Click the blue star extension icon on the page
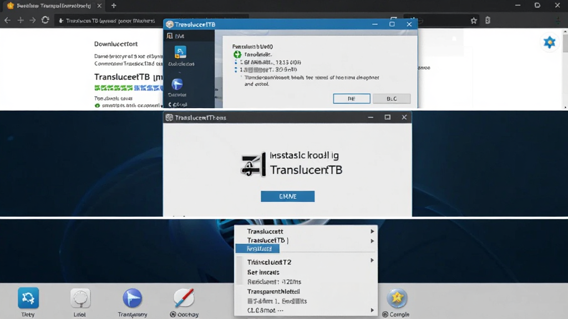Screen dimensions: 568x319 coord(550,42)
